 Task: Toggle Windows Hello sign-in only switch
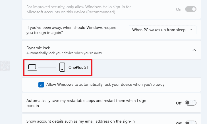(x=191, y=9)
